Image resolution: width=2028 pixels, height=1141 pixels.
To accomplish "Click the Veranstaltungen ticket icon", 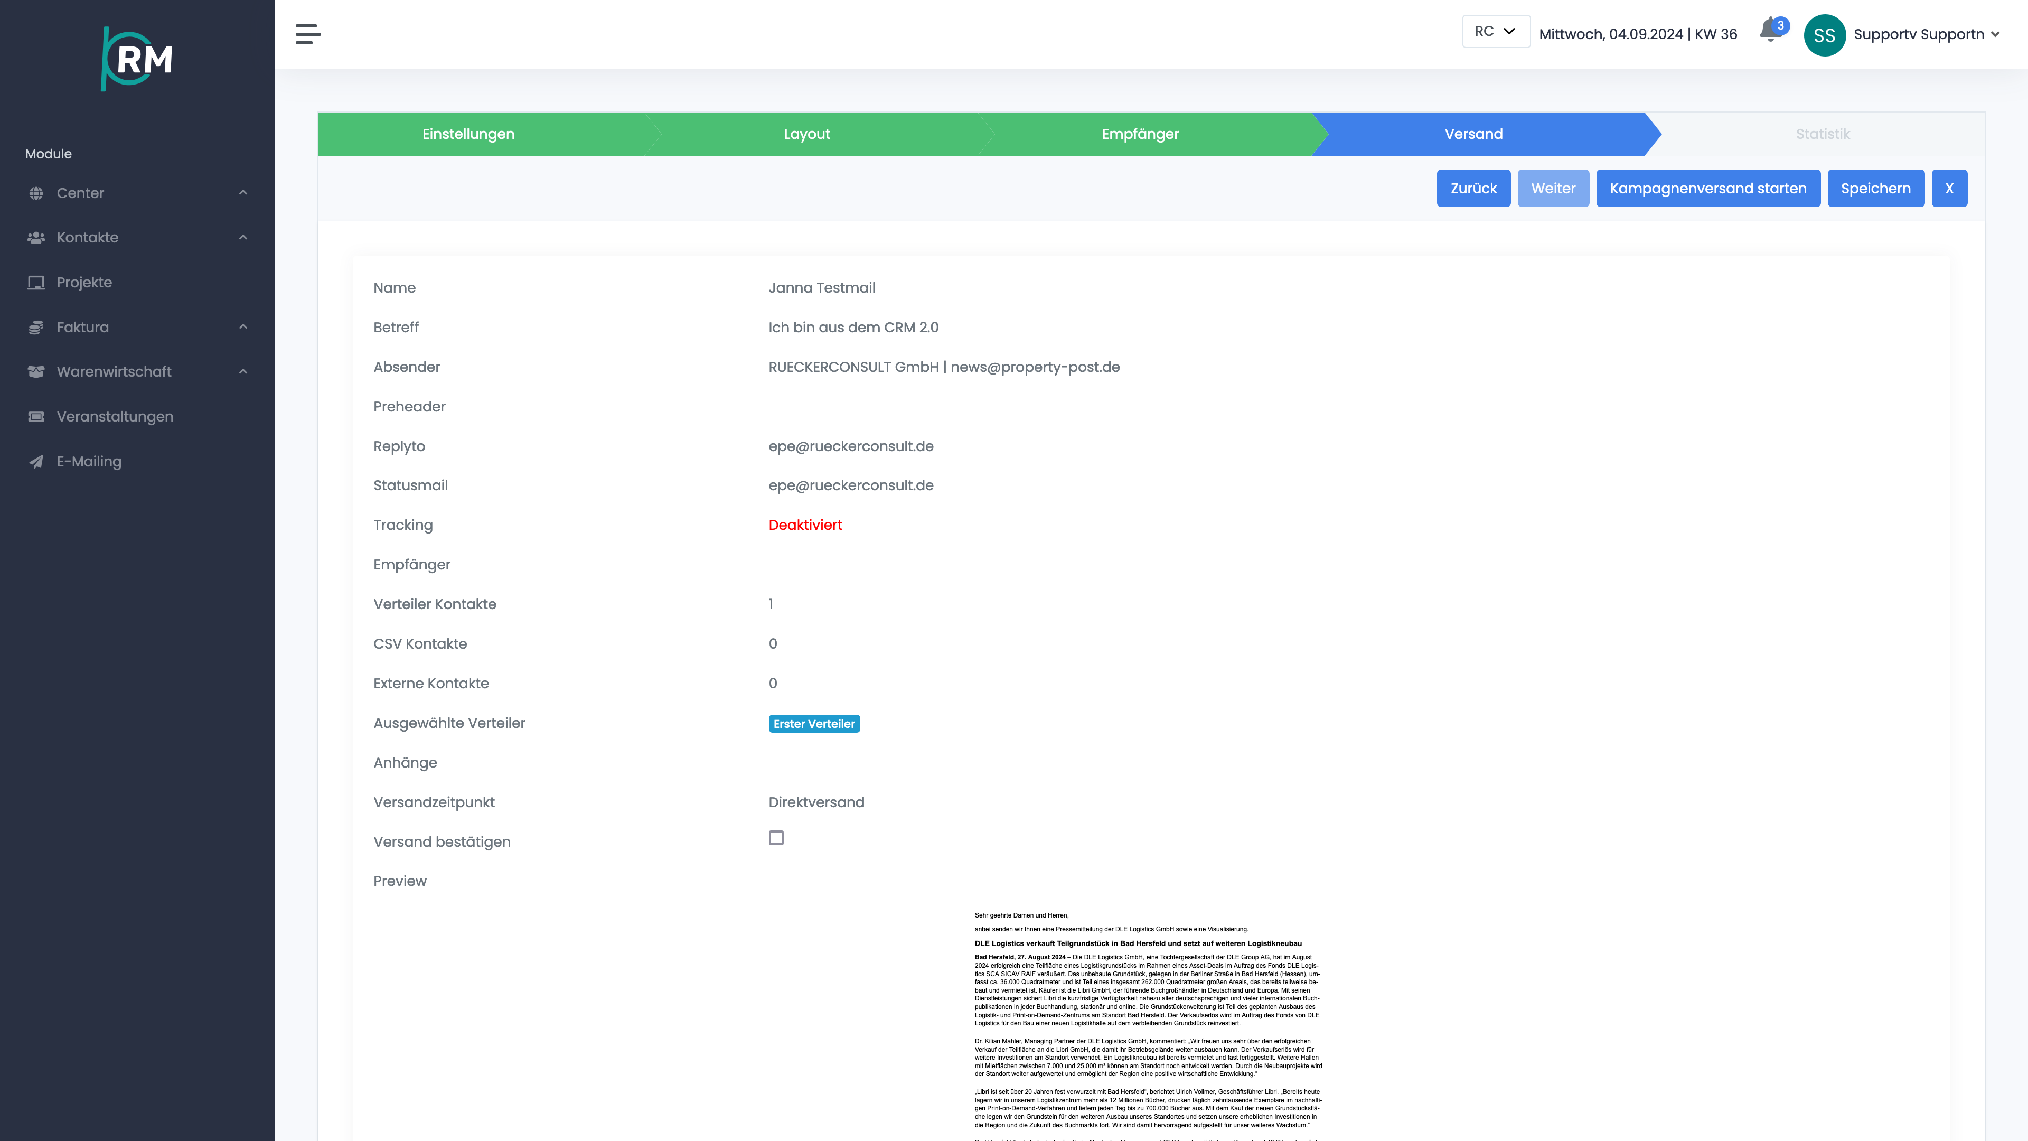I will (36, 417).
